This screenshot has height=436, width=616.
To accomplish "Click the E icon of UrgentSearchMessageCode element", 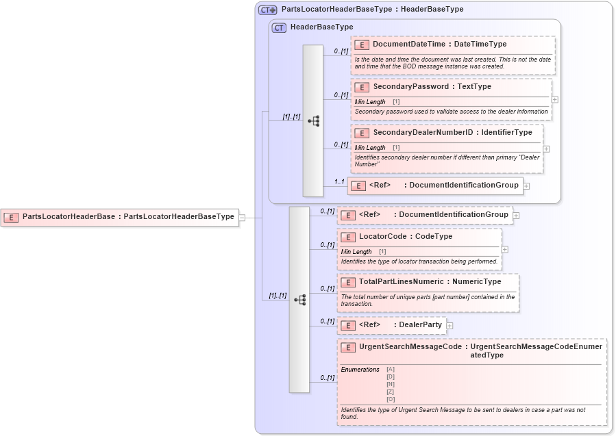I will click(347, 348).
